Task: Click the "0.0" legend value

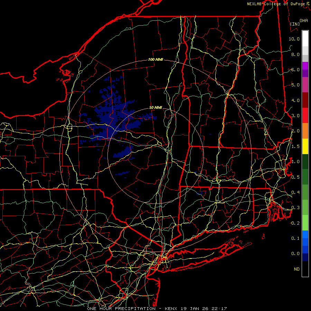Action: [295, 254]
